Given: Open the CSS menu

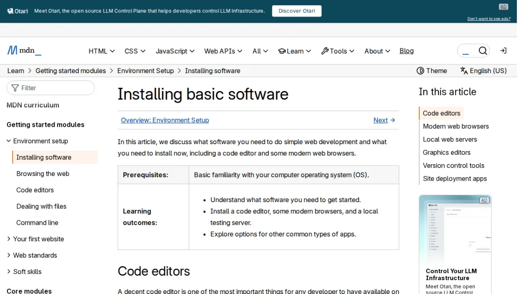Looking at the screenshot, I should [x=135, y=51].
